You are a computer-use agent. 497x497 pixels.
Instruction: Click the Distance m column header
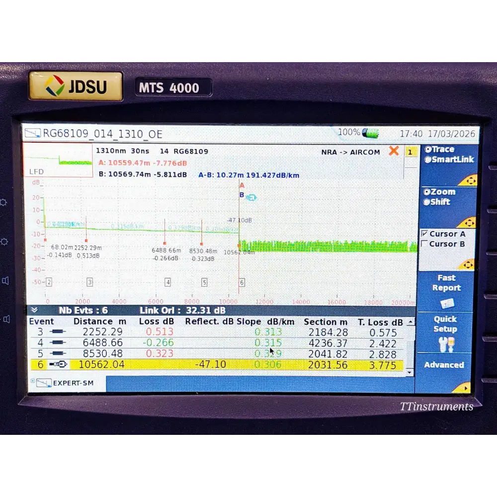pyautogui.click(x=100, y=322)
